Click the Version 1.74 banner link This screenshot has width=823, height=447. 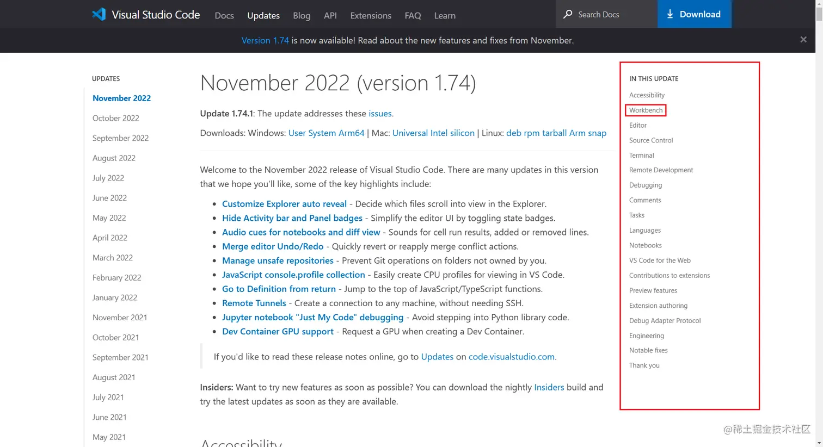(x=265, y=40)
